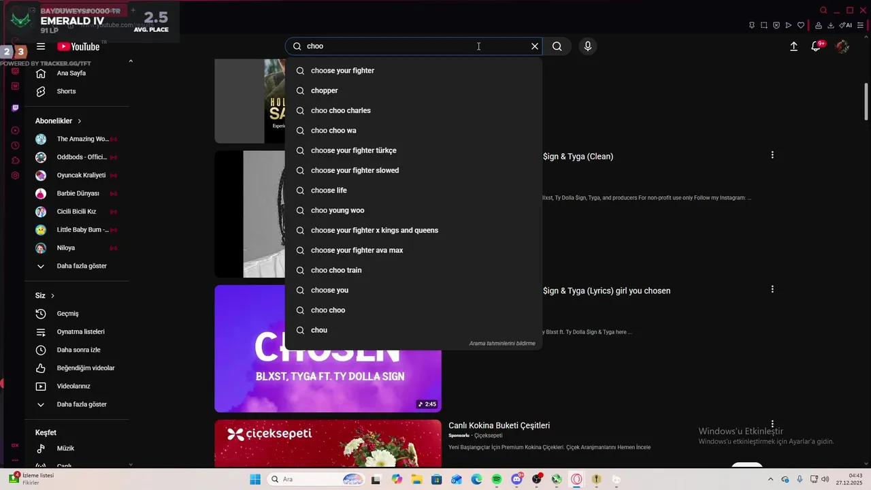The image size is (871, 490).
Task: Open the Opera sidebar history clock icon
Action: coord(15,146)
